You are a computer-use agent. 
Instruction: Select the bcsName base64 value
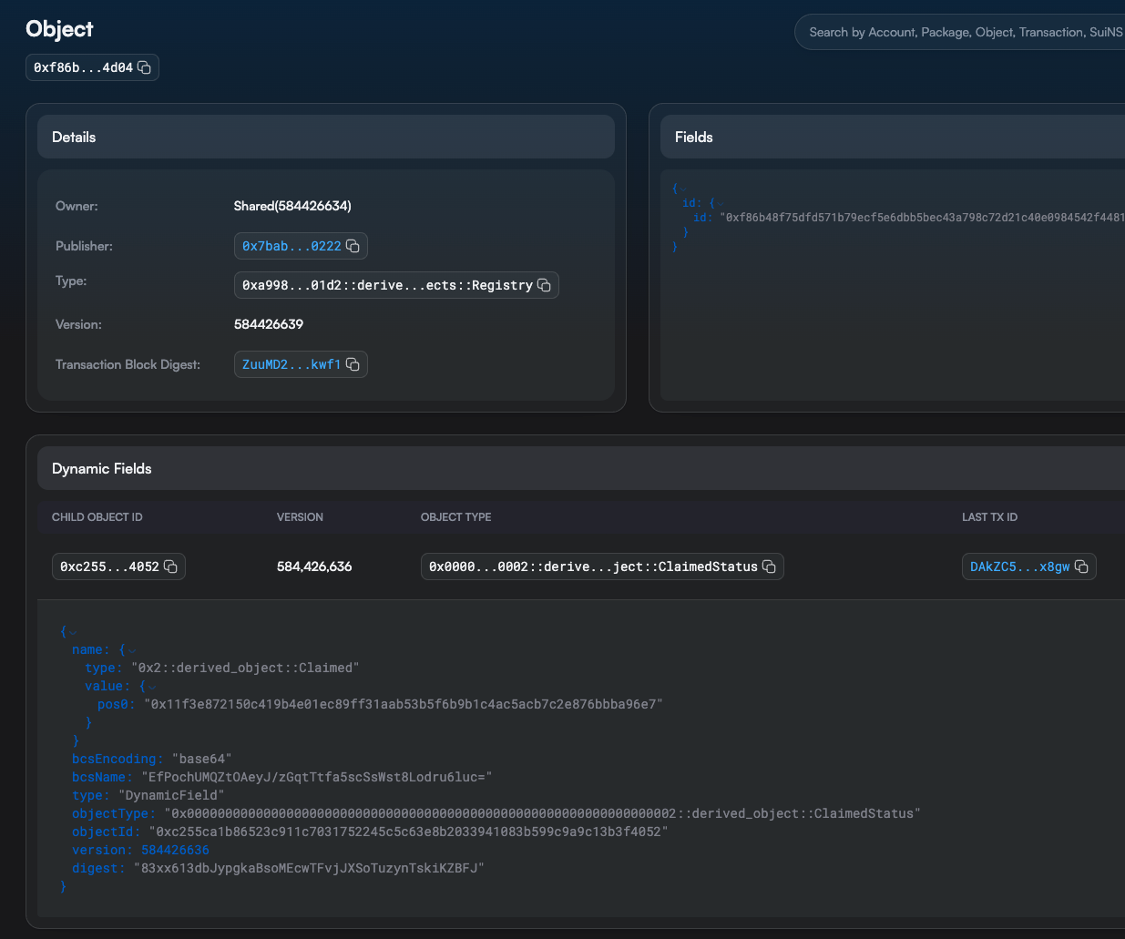pyautogui.click(x=316, y=777)
